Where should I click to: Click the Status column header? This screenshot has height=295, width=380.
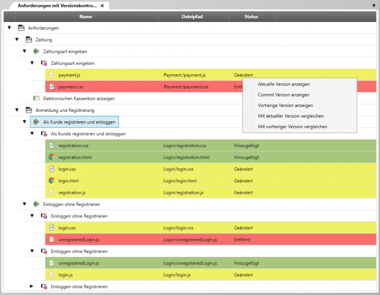(251, 17)
